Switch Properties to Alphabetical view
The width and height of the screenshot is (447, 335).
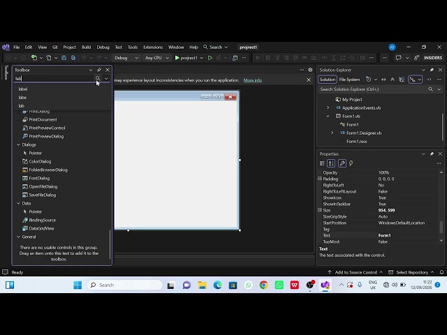click(331, 163)
